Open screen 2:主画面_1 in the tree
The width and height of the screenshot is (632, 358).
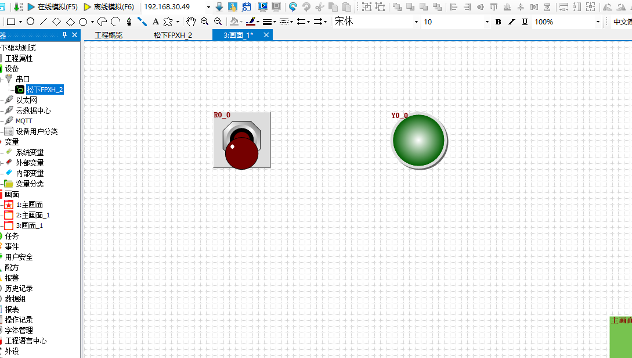tap(33, 216)
